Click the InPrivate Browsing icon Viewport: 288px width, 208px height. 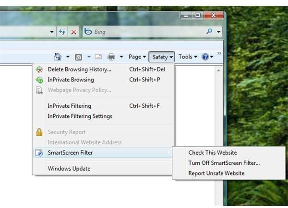[x=39, y=80]
